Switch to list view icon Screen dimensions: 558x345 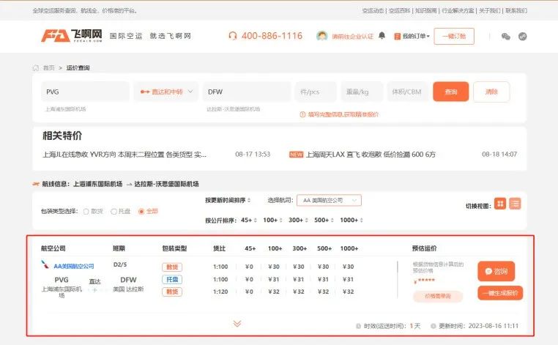tap(515, 204)
